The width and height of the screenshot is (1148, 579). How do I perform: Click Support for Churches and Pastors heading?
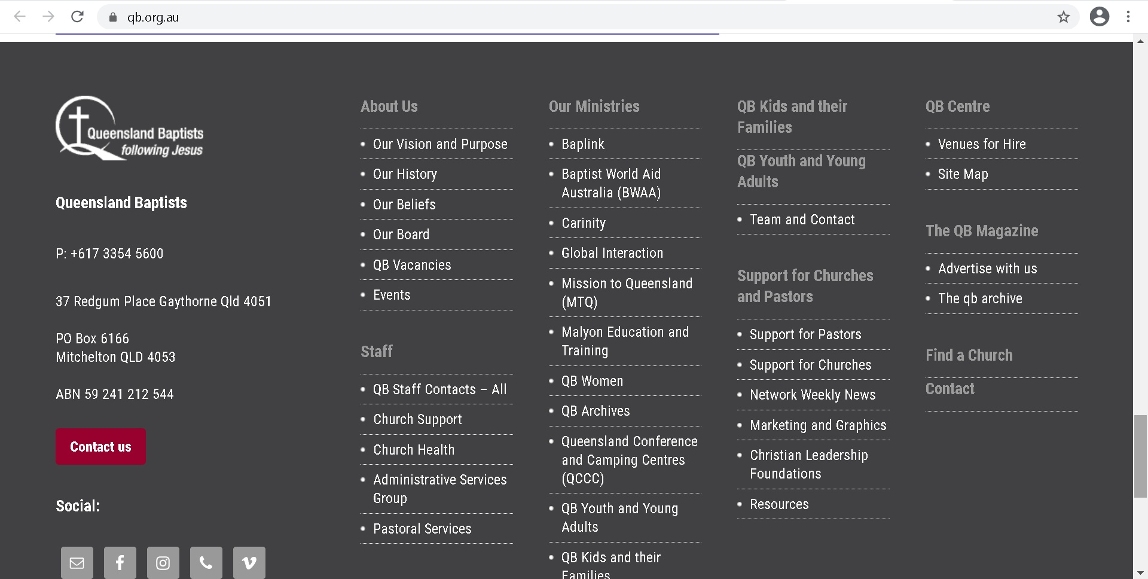[805, 286]
